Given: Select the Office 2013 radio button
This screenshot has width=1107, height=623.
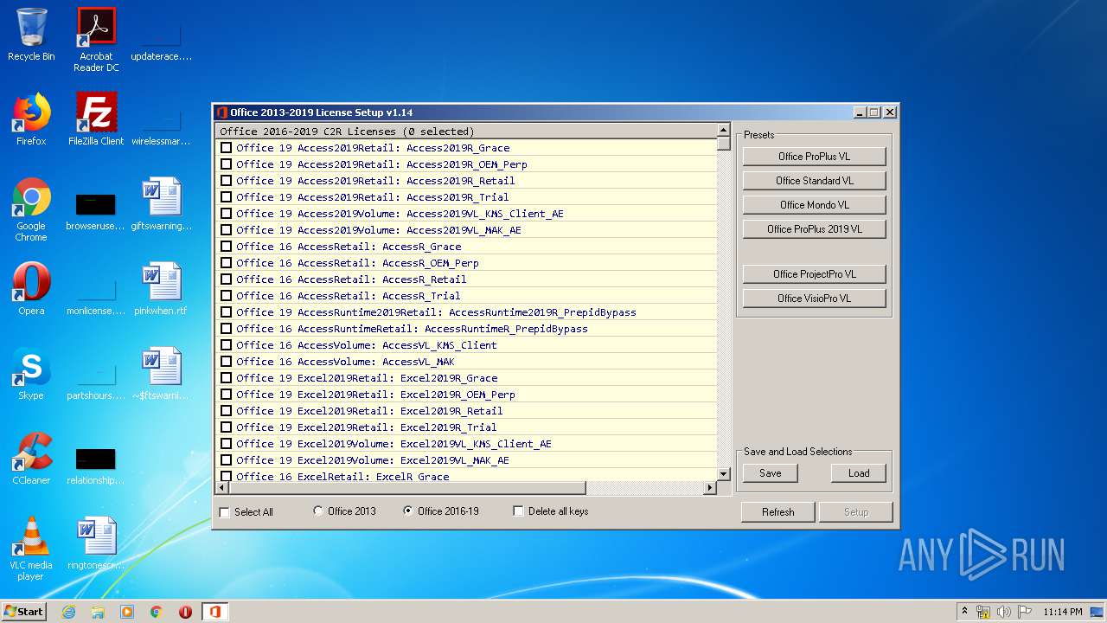Looking at the screenshot, I should point(318,511).
